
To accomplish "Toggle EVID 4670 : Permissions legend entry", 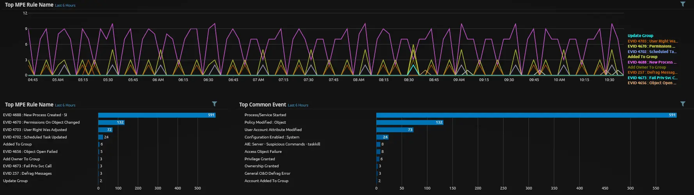I will coord(651,46).
